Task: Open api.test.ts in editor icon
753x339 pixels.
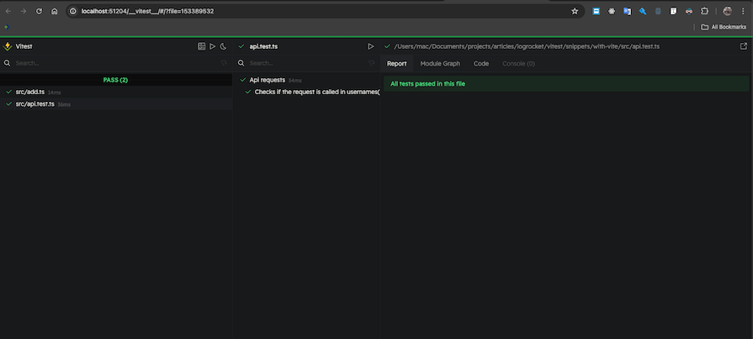Action: pyautogui.click(x=743, y=46)
